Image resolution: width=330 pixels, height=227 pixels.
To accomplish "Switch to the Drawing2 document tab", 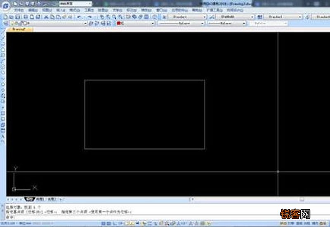I will pos(19,29).
